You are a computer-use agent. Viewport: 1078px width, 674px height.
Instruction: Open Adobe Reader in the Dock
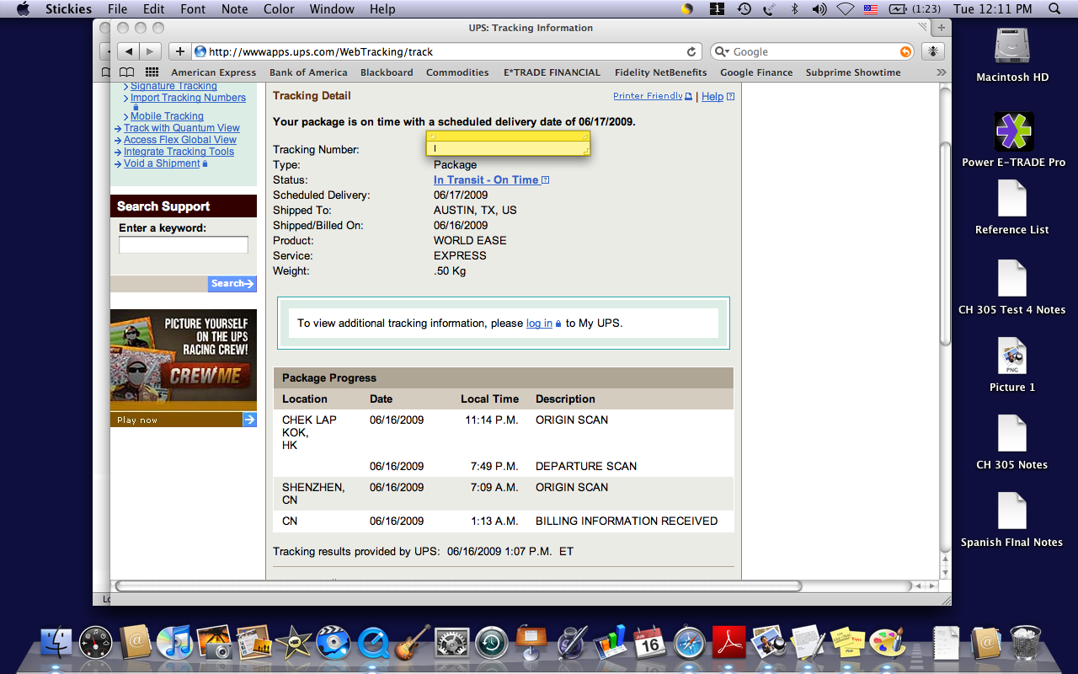click(728, 644)
